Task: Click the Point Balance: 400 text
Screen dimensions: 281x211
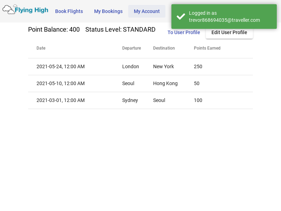Action: (54, 30)
